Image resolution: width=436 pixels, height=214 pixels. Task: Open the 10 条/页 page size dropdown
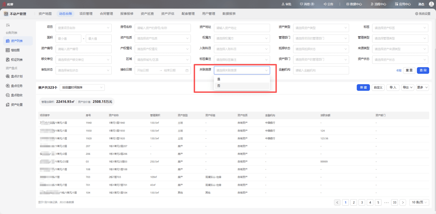pos(419,202)
